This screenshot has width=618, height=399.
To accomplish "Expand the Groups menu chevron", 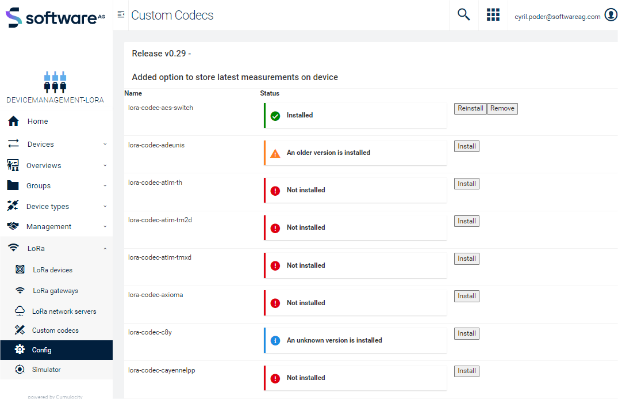I will point(105,185).
